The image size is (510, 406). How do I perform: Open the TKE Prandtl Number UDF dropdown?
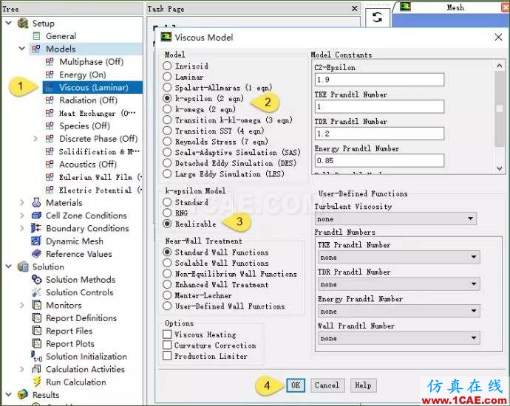pos(399,257)
